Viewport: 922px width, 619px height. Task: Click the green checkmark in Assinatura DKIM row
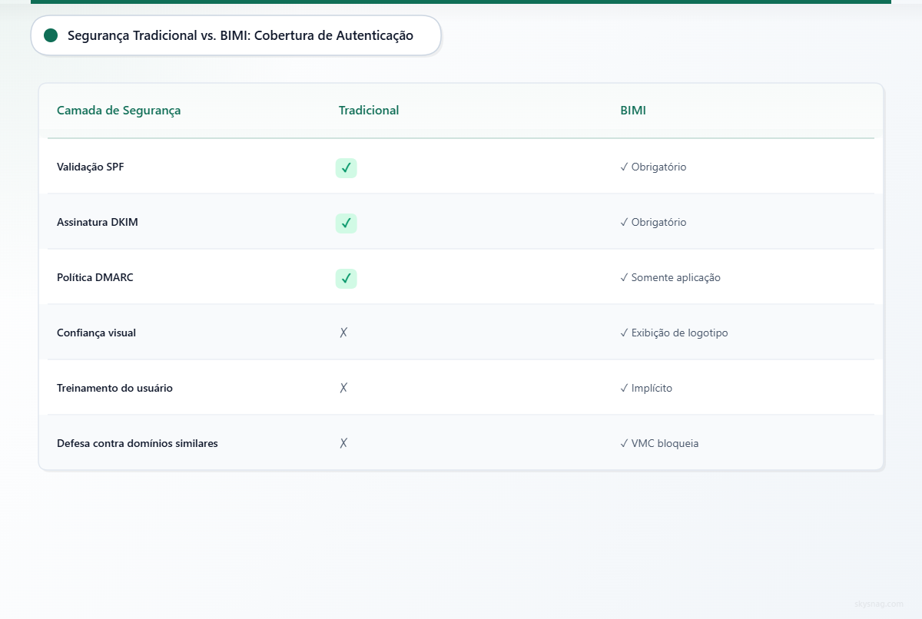(x=347, y=223)
